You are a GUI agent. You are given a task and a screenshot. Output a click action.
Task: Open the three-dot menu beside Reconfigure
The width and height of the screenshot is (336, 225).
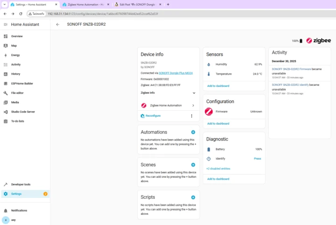(191, 116)
